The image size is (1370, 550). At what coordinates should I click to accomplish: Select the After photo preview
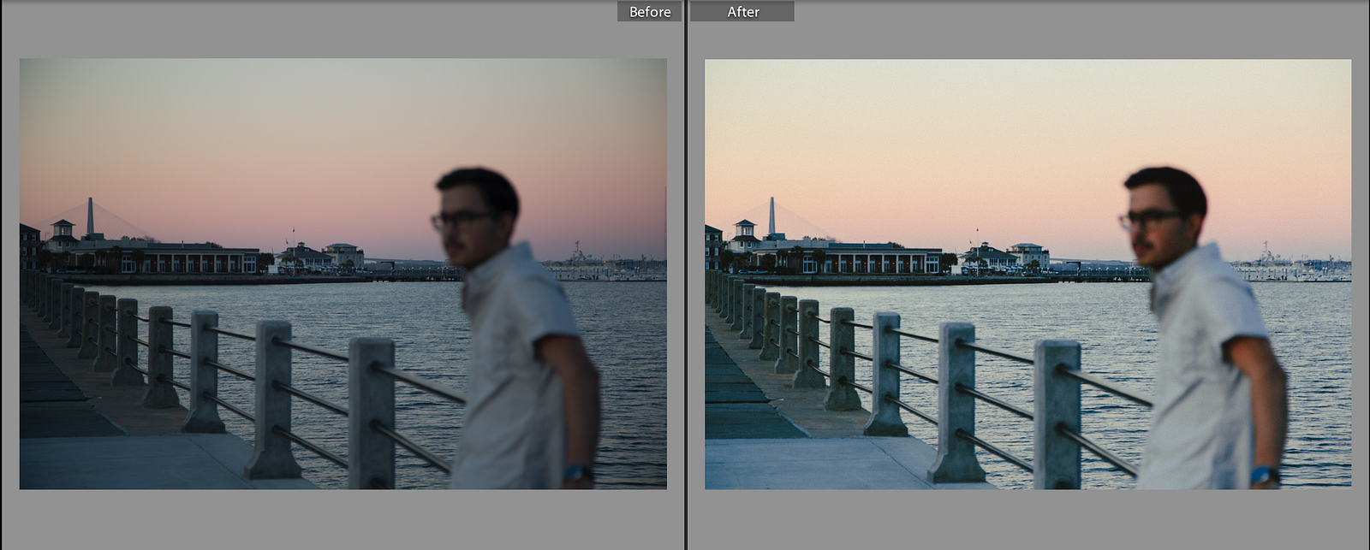point(1027,274)
